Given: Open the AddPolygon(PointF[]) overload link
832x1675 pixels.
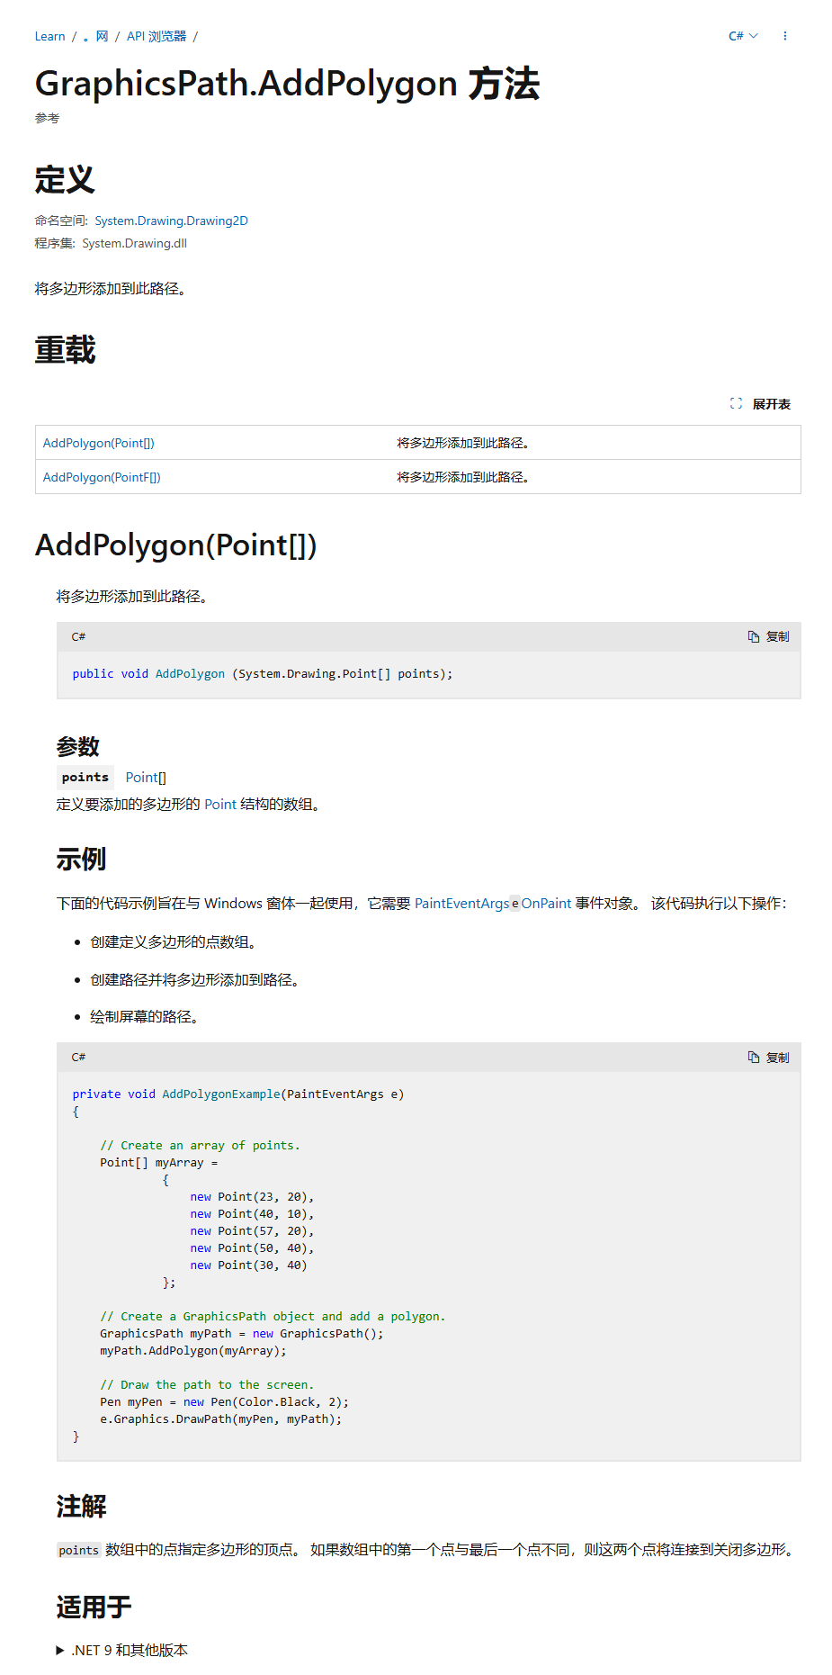Looking at the screenshot, I should 102,477.
